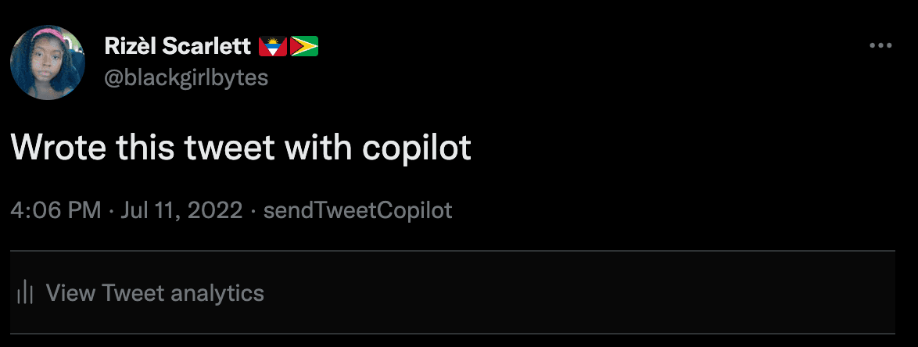
Task: Click the word Tweet in the analytics row
Action: (133, 293)
